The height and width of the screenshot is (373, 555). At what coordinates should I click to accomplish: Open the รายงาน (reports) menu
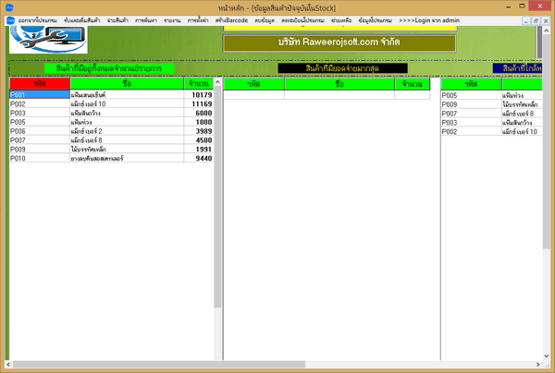point(172,20)
